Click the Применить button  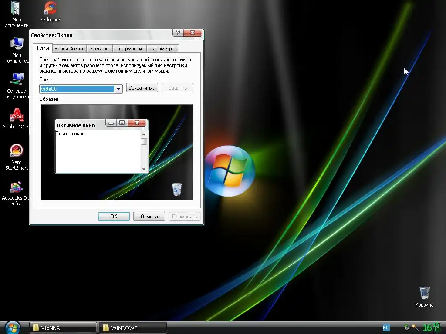point(184,217)
